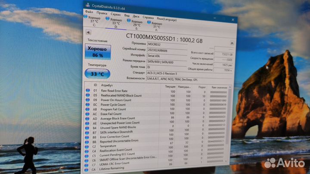Click the transfer mode field SATA/600

[167, 62]
